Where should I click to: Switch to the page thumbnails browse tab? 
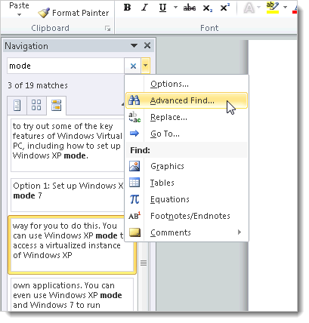(x=36, y=105)
